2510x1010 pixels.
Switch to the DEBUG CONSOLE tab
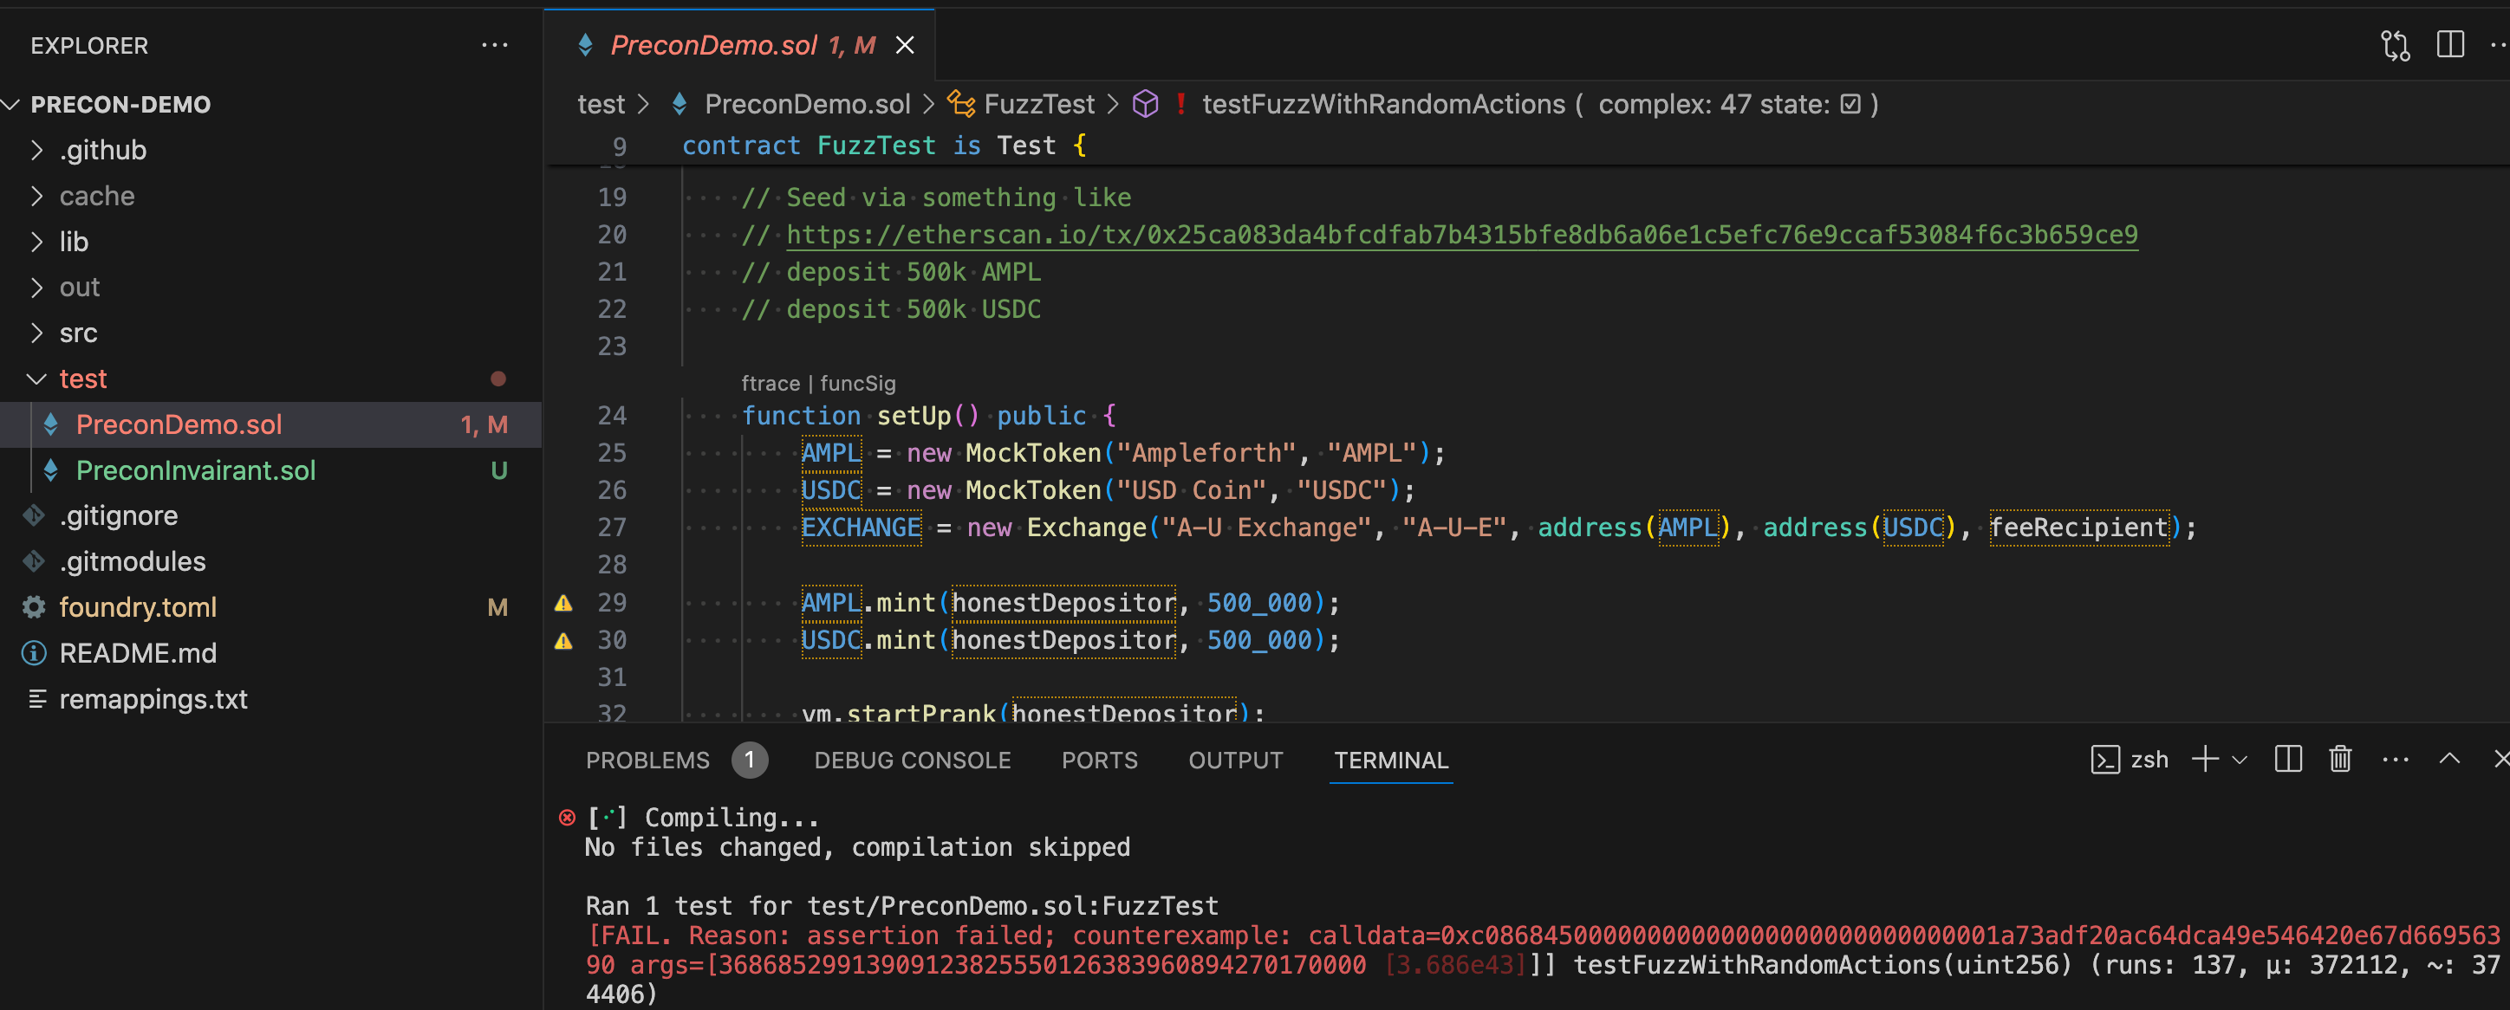912,760
